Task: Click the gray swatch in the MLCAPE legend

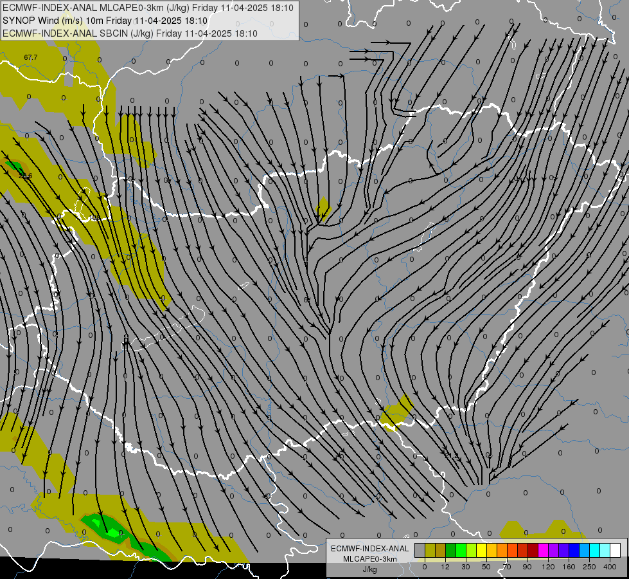Action: click(x=420, y=550)
